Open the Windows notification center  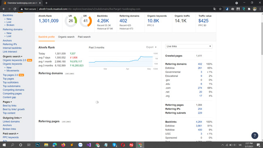pyautogui.click(x=259, y=145)
